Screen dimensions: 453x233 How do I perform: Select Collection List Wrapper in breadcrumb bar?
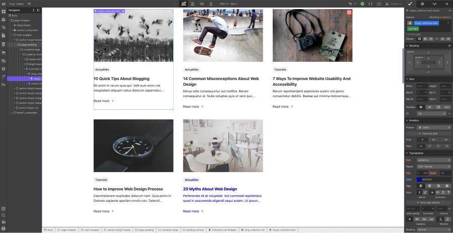pos(222,230)
